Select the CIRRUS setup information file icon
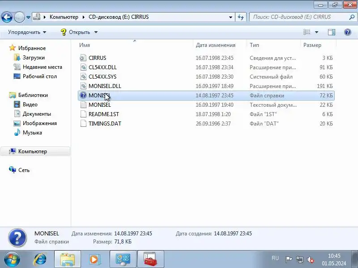The image size is (358, 268). [x=83, y=58]
